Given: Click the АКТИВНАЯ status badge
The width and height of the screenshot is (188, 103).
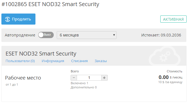Looking at the screenshot, I should [x=173, y=19].
